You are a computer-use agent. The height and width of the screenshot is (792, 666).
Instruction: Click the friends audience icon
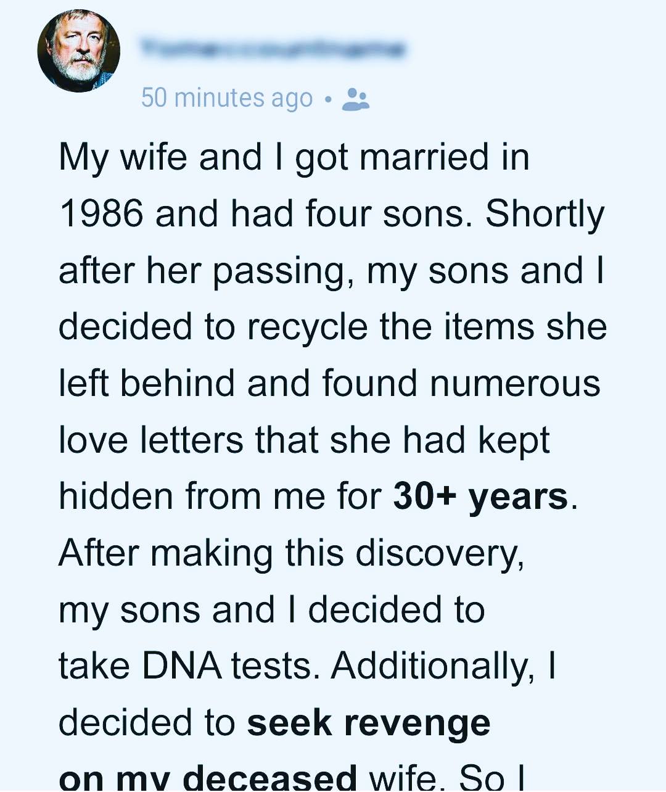[355, 99]
